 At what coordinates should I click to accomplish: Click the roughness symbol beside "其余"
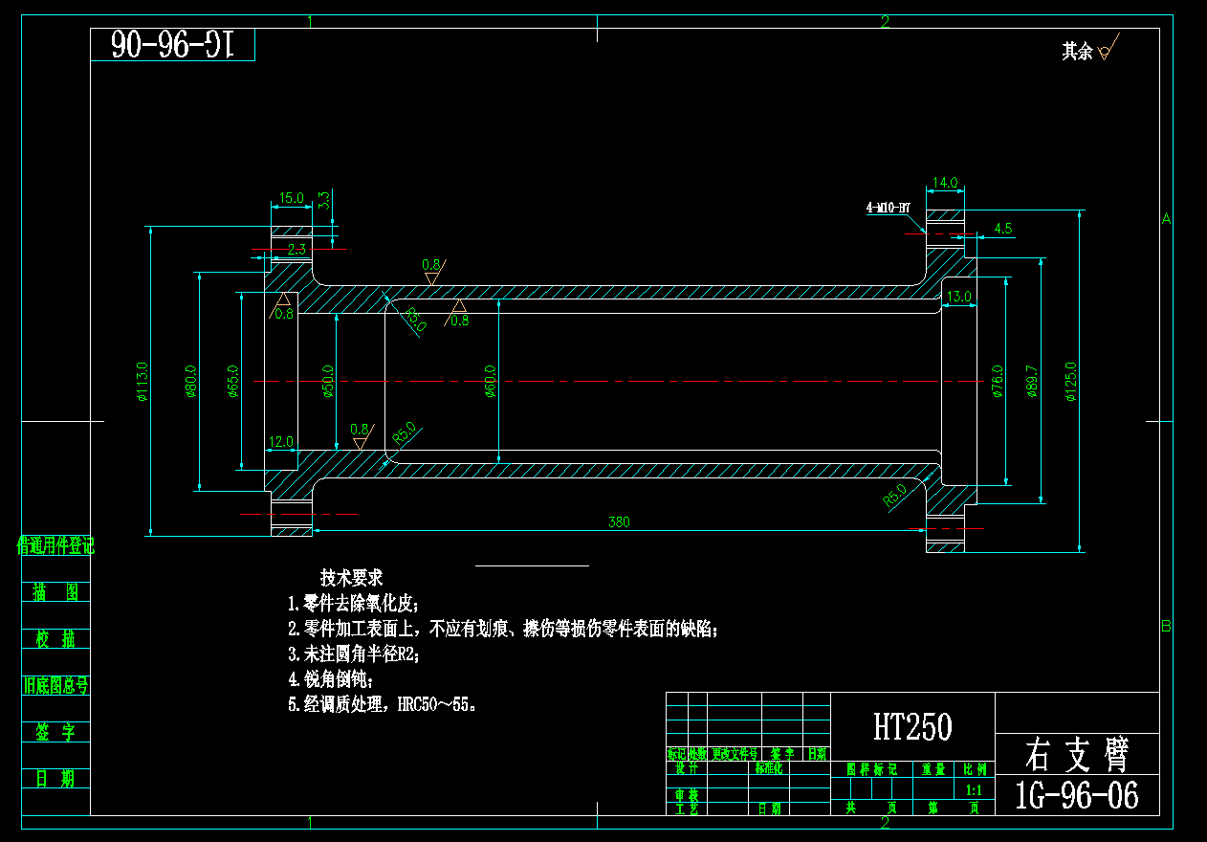(1108, 47)
